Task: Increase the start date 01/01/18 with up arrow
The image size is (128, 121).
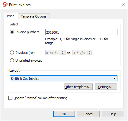Action: [63, 51]
